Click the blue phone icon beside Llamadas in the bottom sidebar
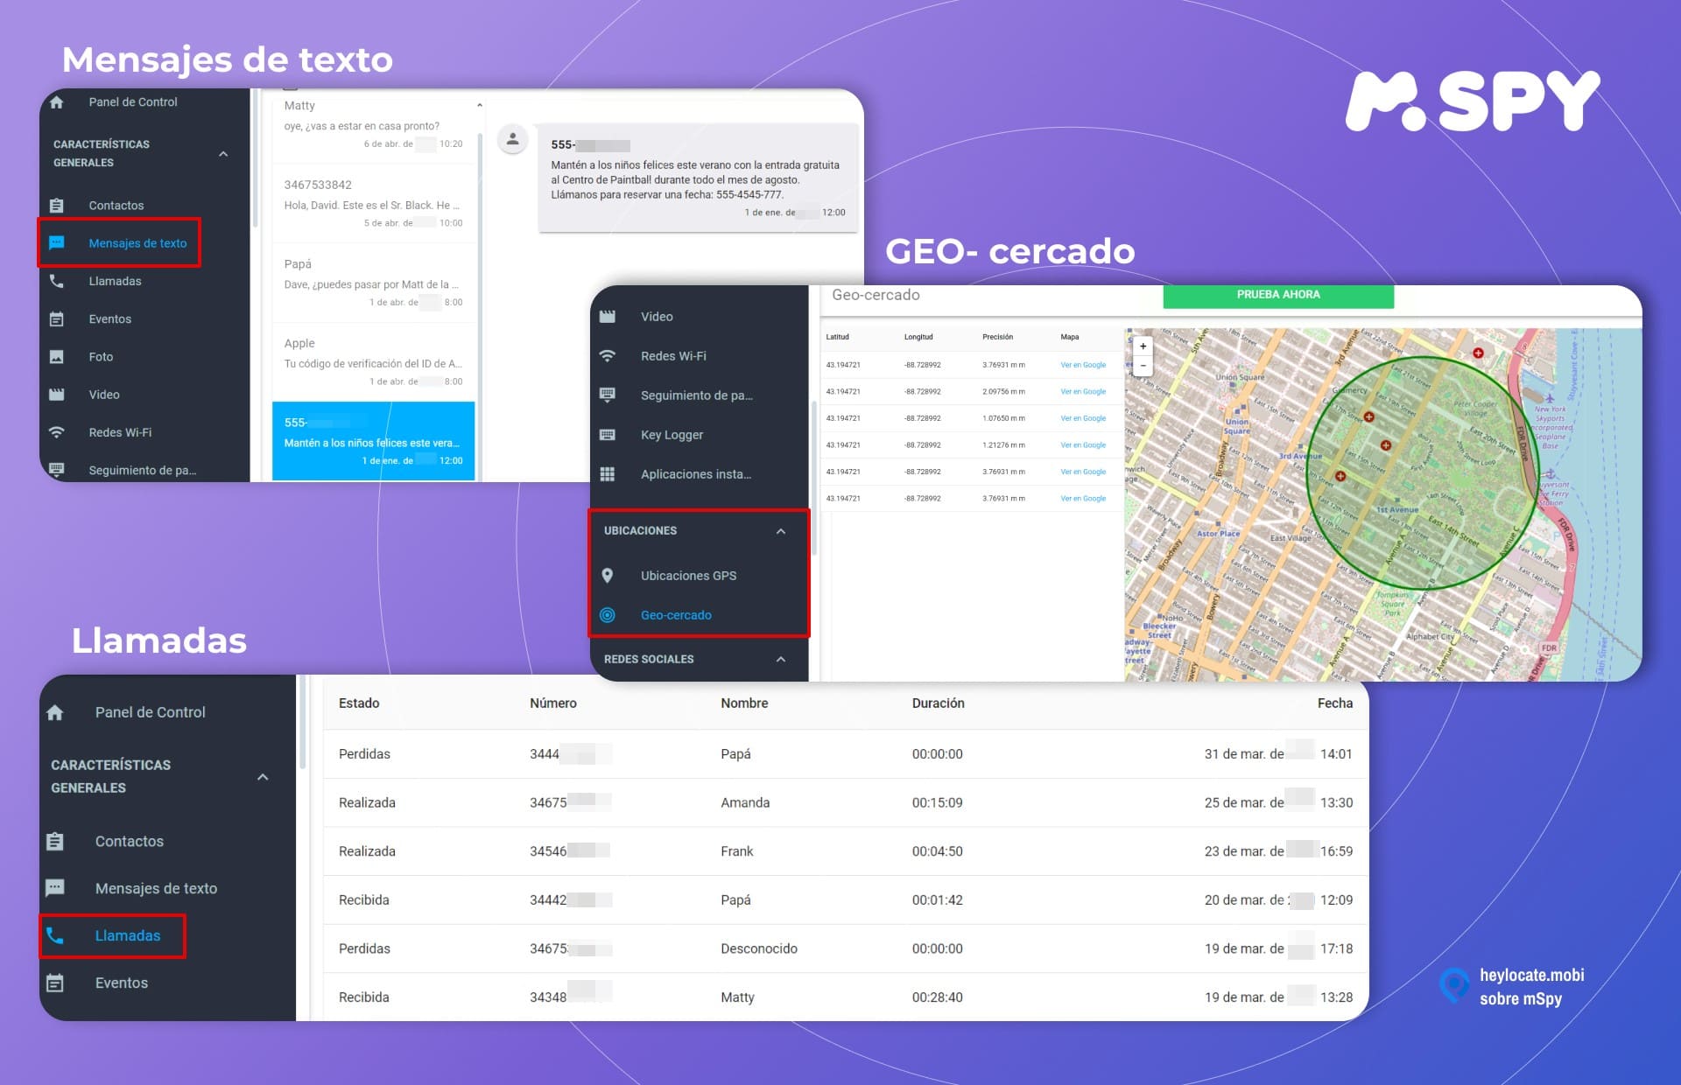This screenshot has height=1085, width=1681. pyautogui.click(x=55, y=935)
